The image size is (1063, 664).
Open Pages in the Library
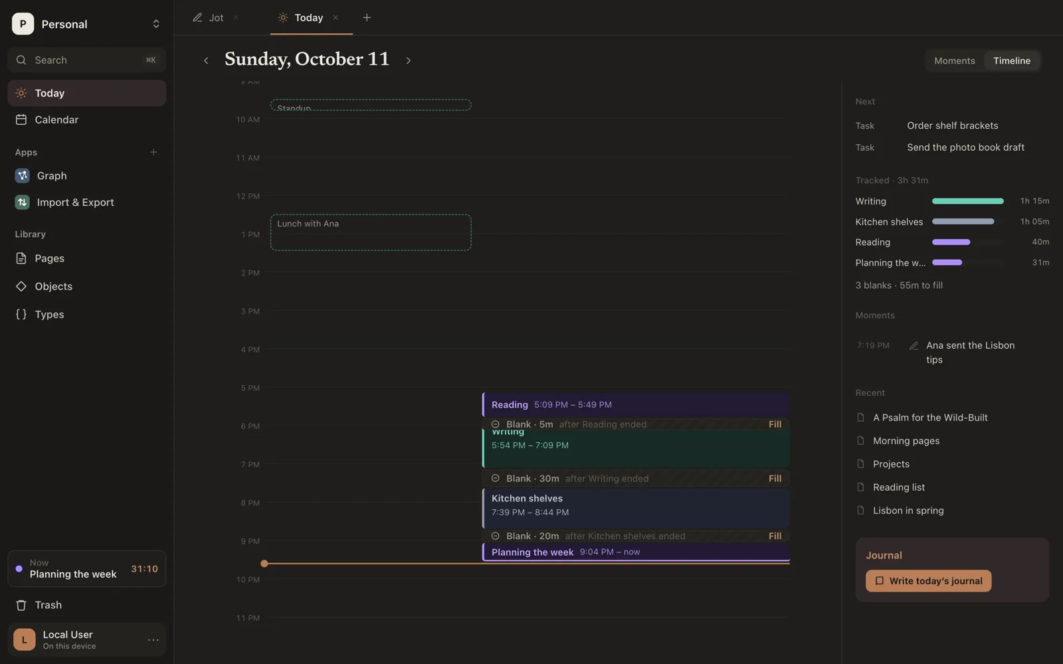pos(86,258)
